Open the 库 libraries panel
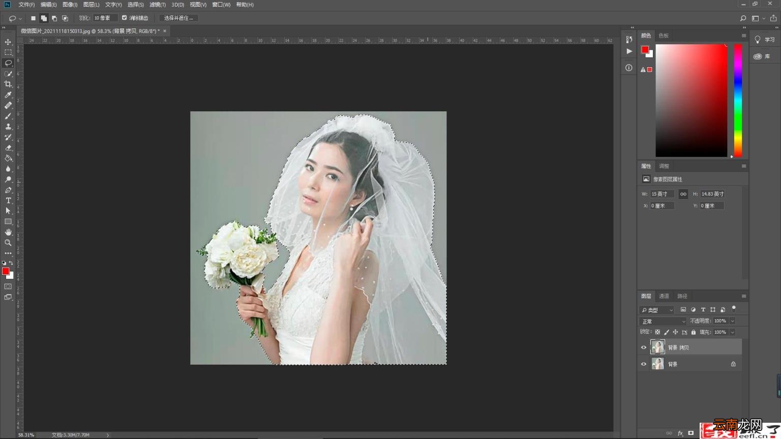781x439 pixels. pos(762,56)
